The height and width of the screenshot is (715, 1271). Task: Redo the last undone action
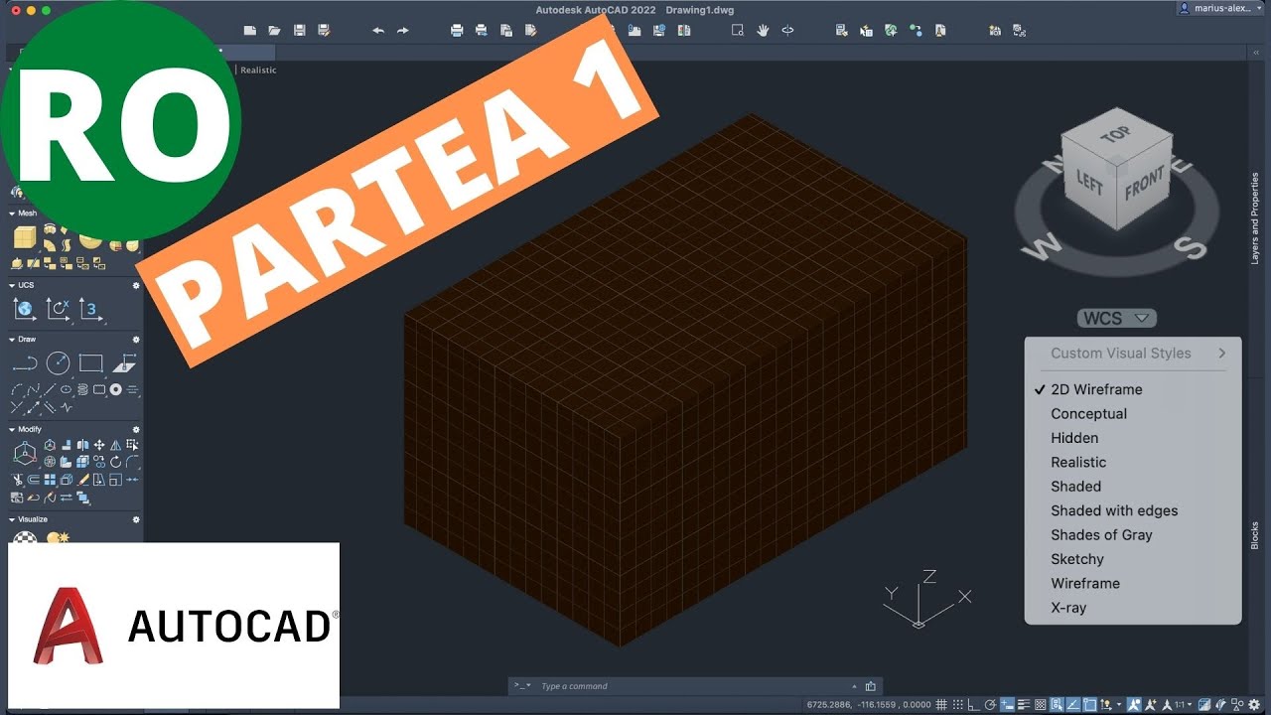pyautogui.click(x=402, y=31)
